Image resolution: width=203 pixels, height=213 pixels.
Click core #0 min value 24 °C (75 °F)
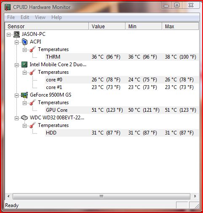tap(142, 80)
